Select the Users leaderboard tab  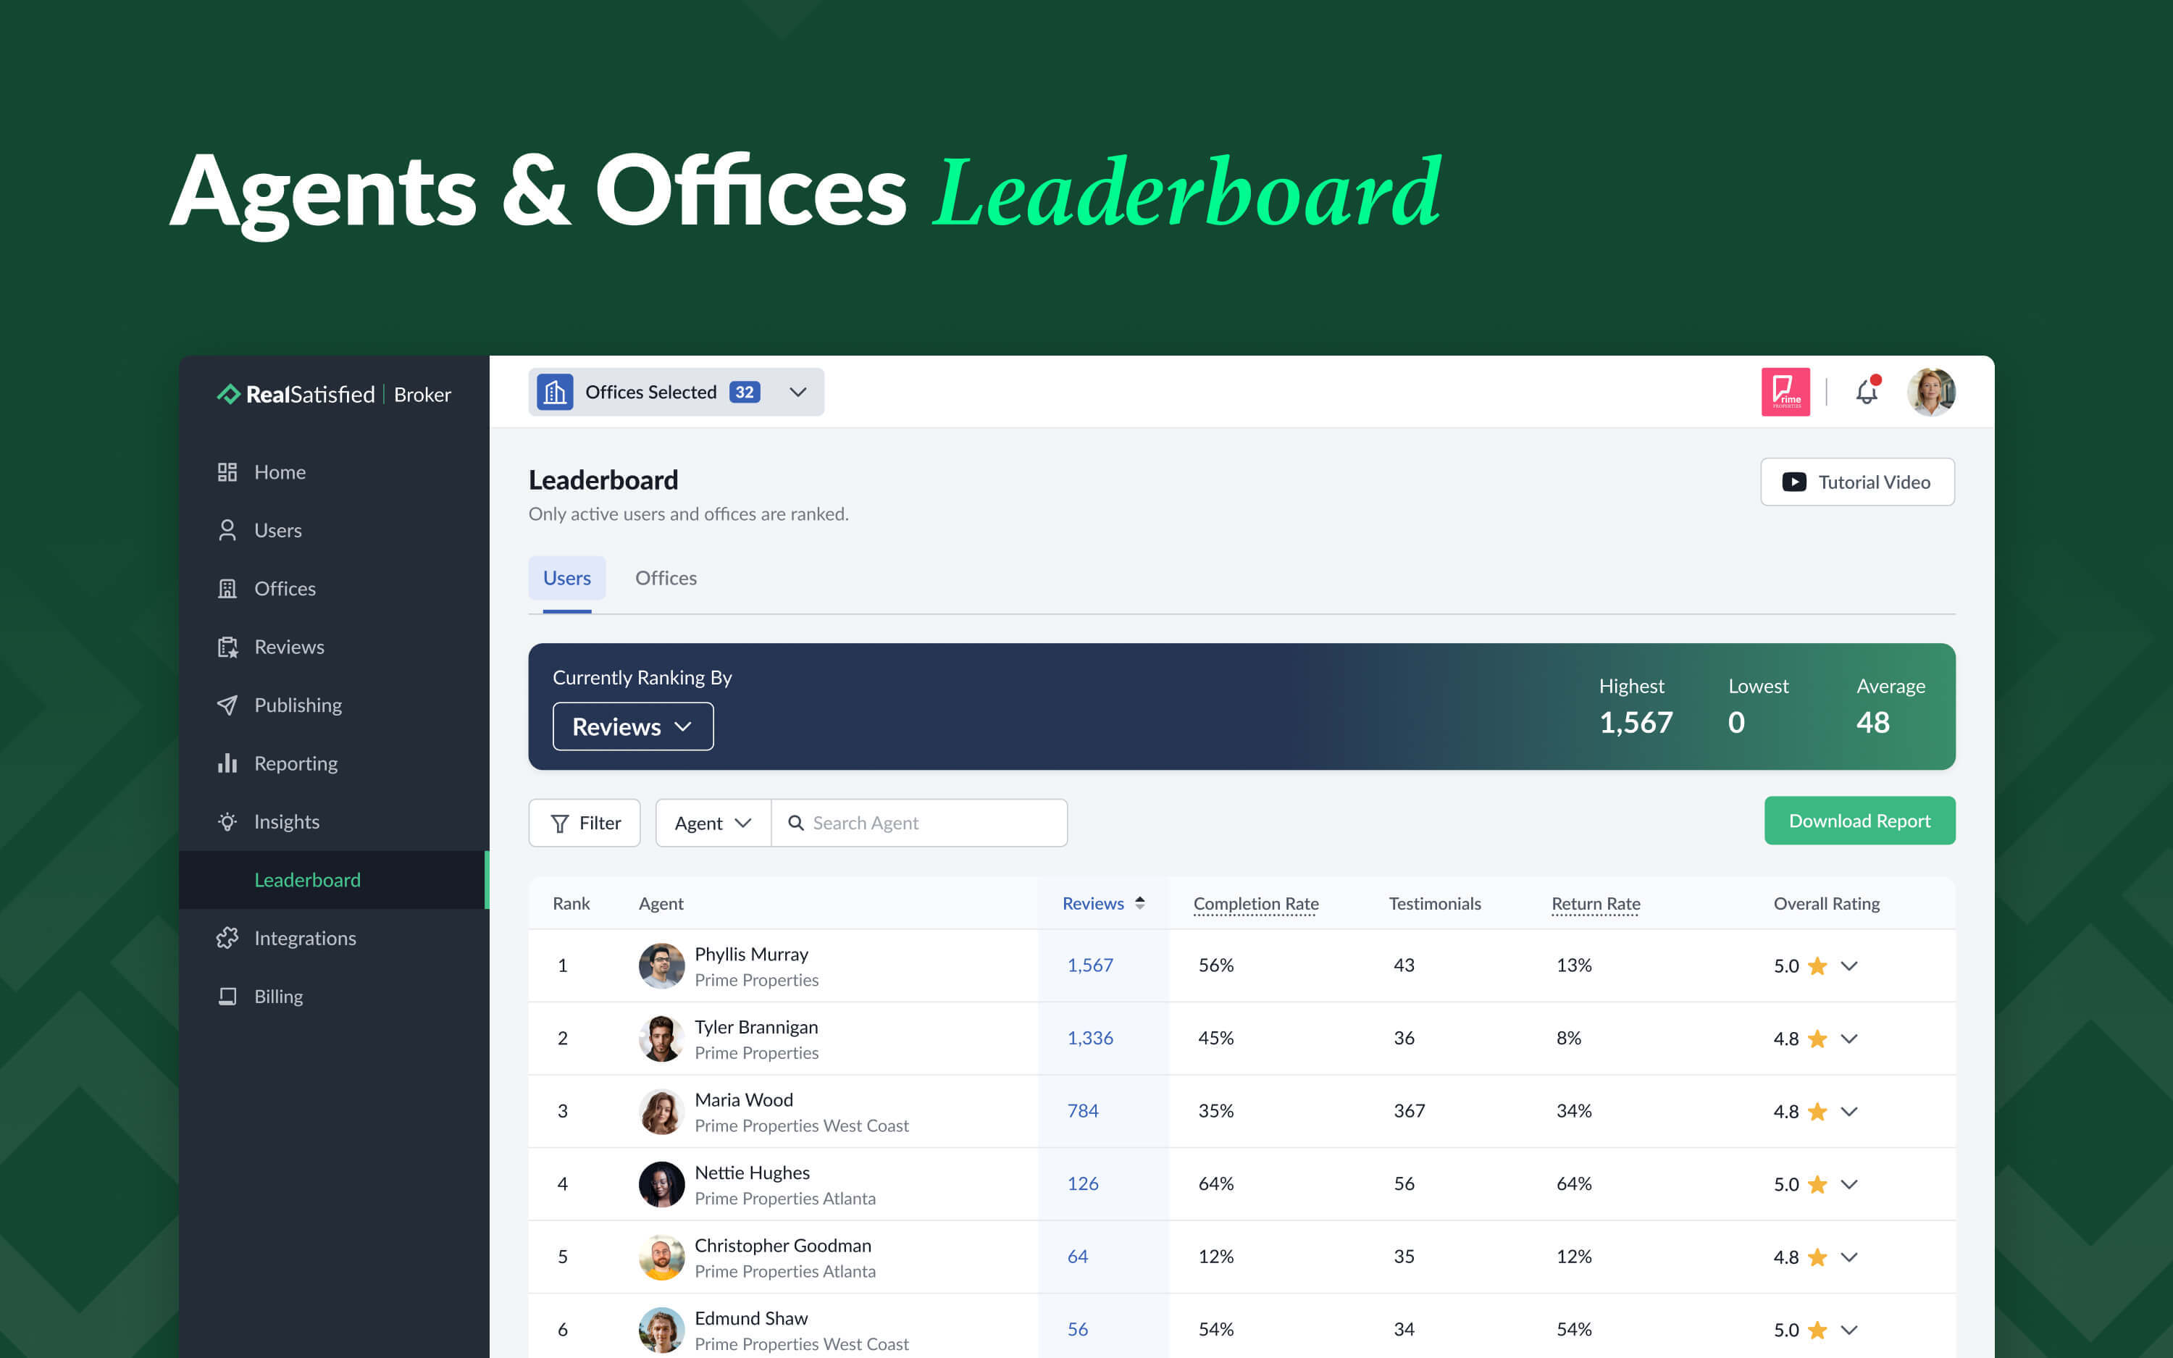point(566,579)
